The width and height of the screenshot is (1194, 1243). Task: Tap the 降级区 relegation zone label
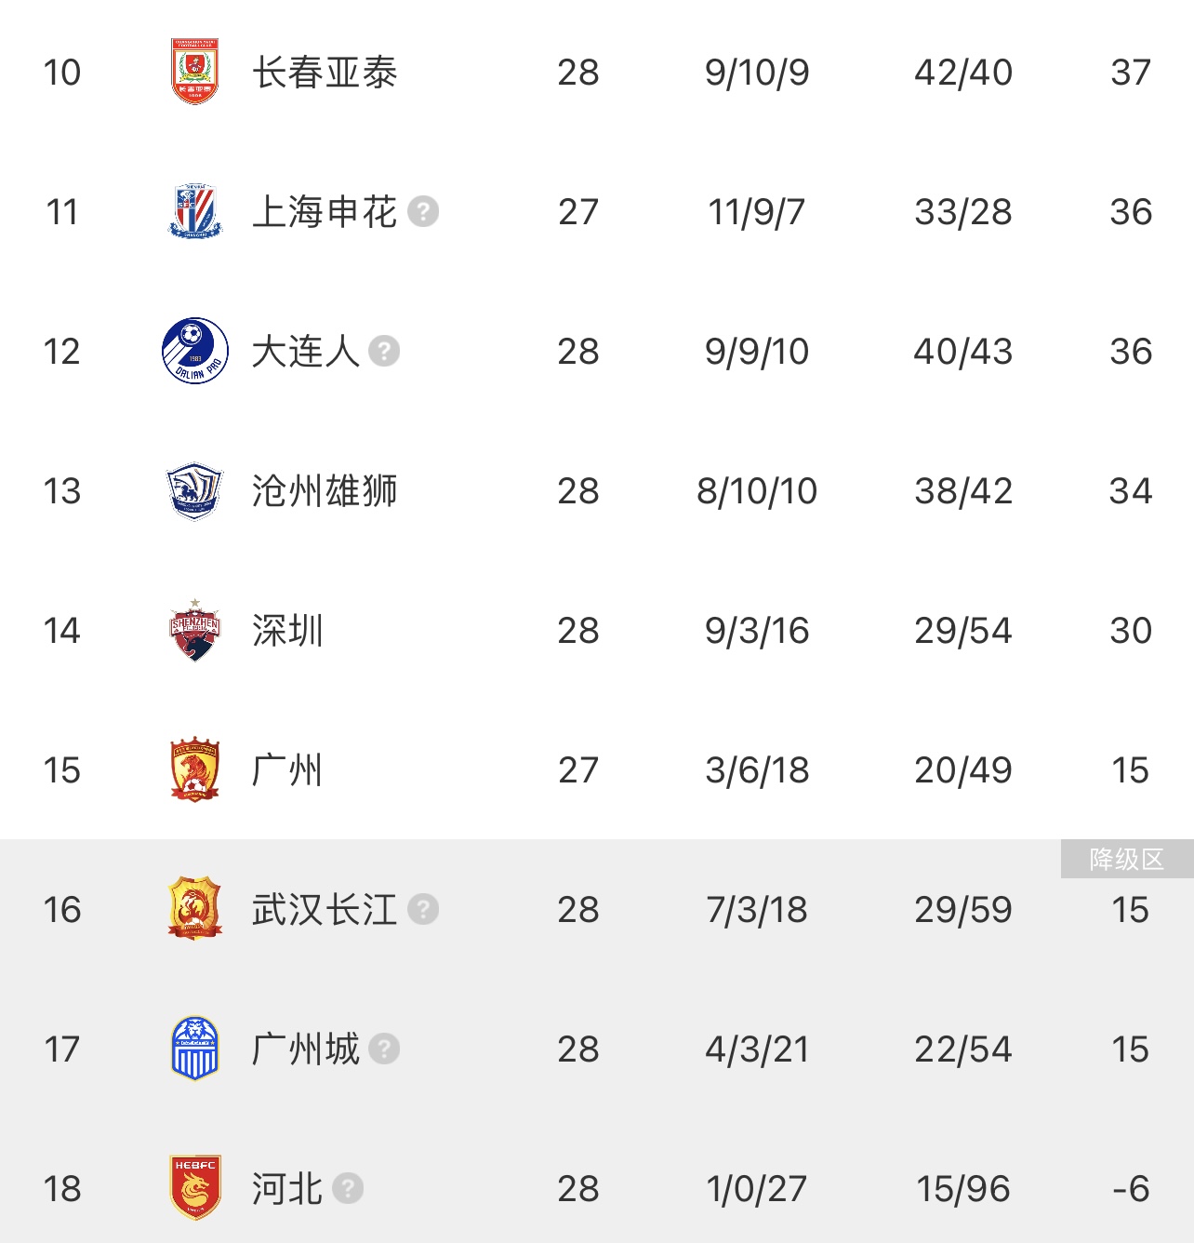point(1127,859)
